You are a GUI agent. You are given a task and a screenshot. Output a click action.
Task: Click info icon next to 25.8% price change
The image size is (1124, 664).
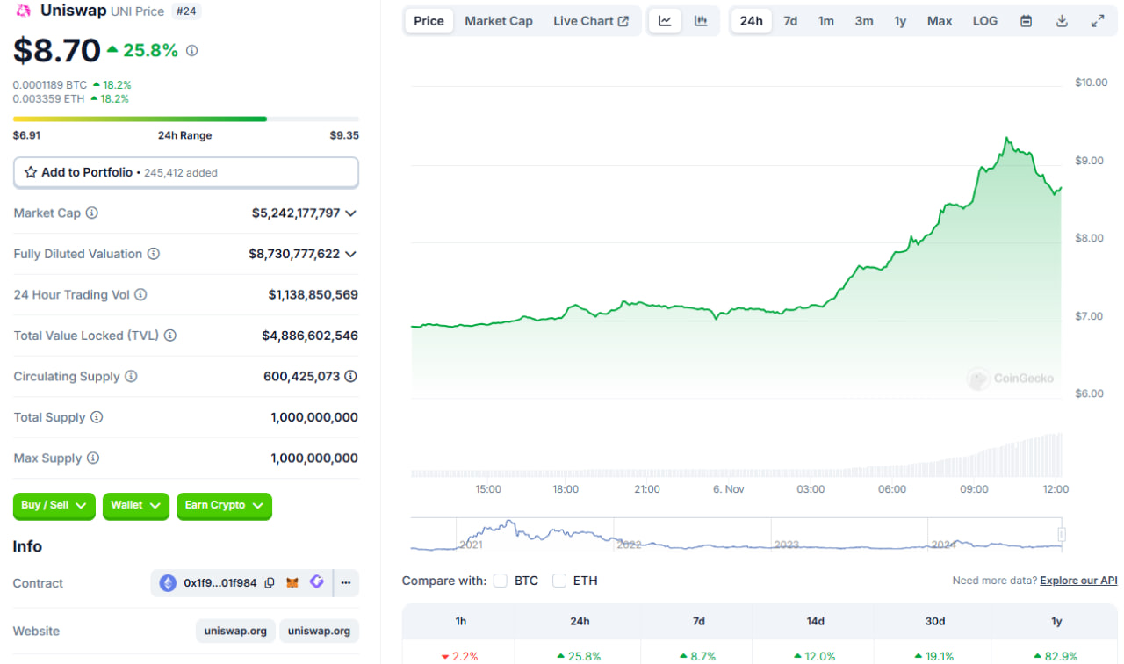192,51
